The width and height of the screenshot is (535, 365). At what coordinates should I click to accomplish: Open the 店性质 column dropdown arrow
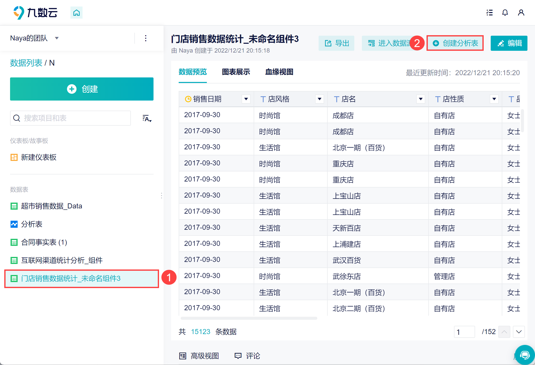494,99
